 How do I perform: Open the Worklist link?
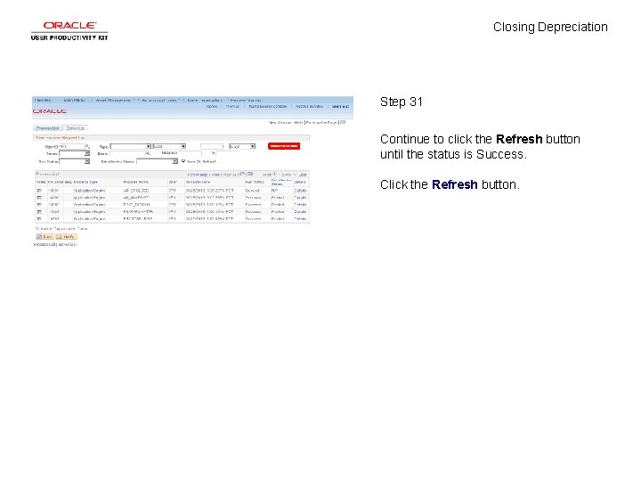(x=232, y=106)
